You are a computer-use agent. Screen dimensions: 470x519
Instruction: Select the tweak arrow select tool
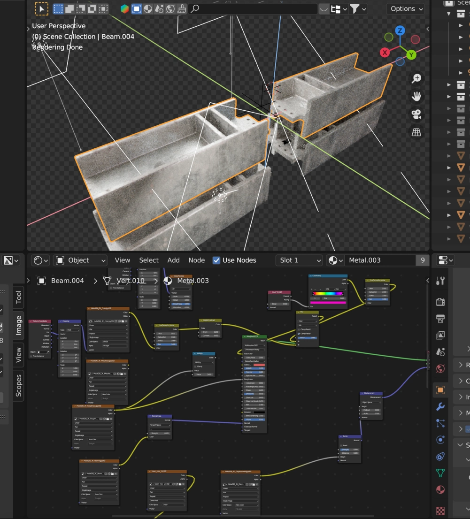click(x=42, y=9)
